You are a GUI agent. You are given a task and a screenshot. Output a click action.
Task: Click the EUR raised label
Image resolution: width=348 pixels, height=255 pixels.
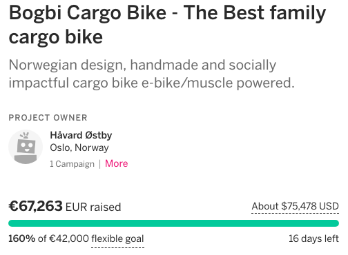[x=93, y=207]
